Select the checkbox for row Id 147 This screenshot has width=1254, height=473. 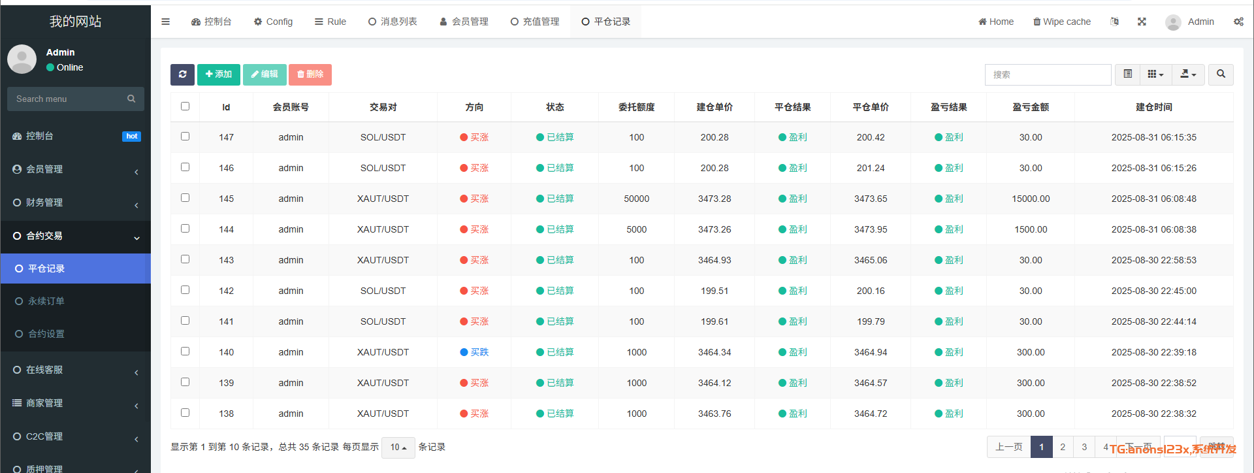[x=185, y=137]
